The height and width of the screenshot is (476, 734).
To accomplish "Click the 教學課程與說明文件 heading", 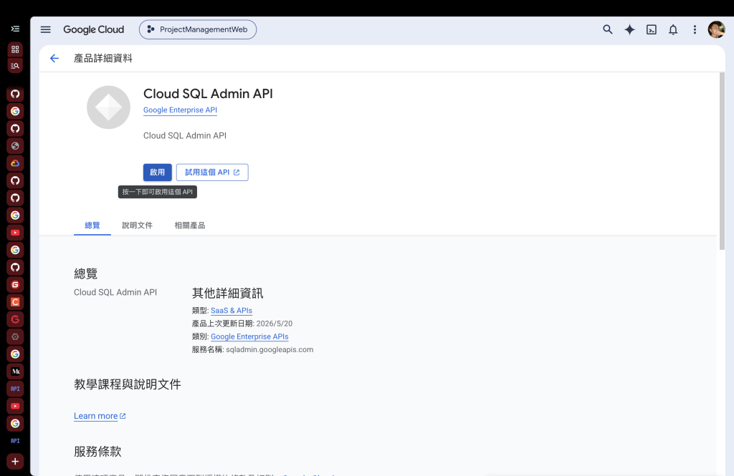I will [128, 384].
